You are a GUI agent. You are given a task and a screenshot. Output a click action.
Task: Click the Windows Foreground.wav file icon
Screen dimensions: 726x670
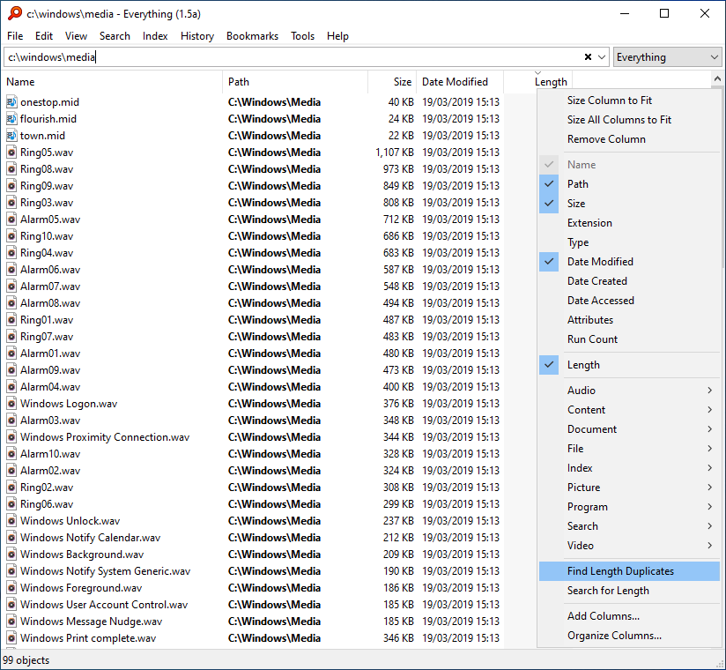pyautogui.click(x=11, y=587)
